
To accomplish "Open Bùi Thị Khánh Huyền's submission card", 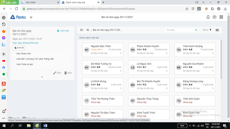I will 149,85.
